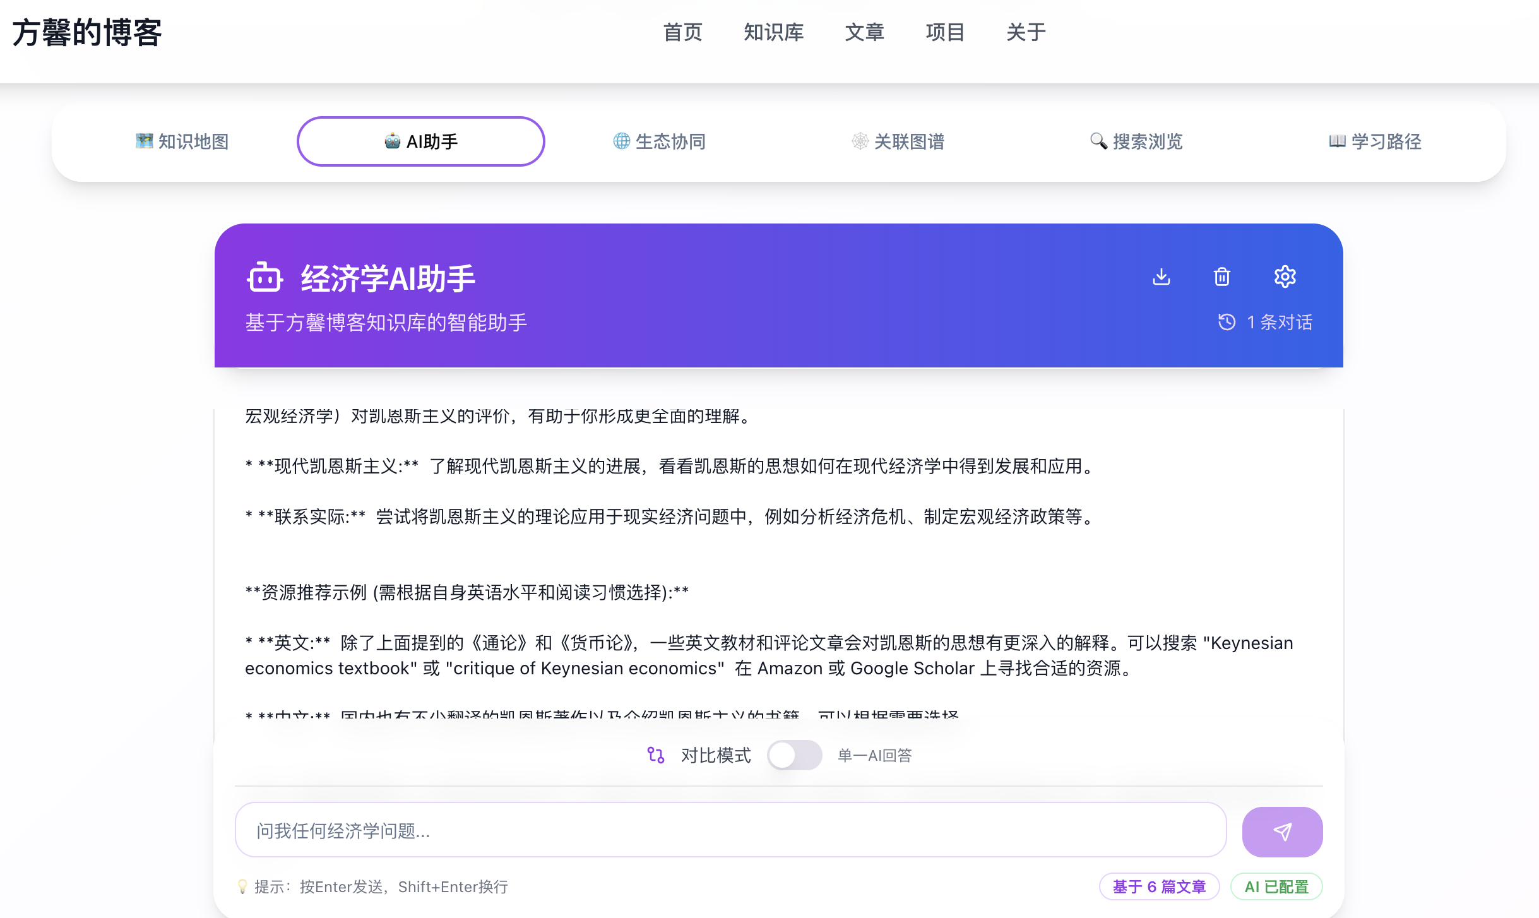
Task: Switch to 单一AI回答 mode
Action: coord(795,755)
